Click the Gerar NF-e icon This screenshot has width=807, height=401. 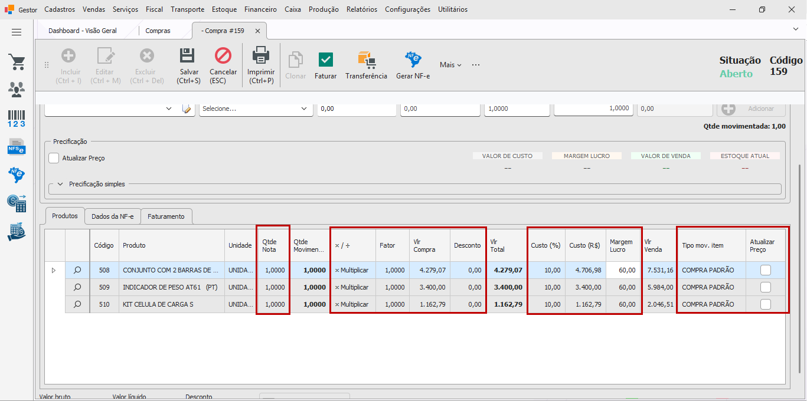point(413,59)
